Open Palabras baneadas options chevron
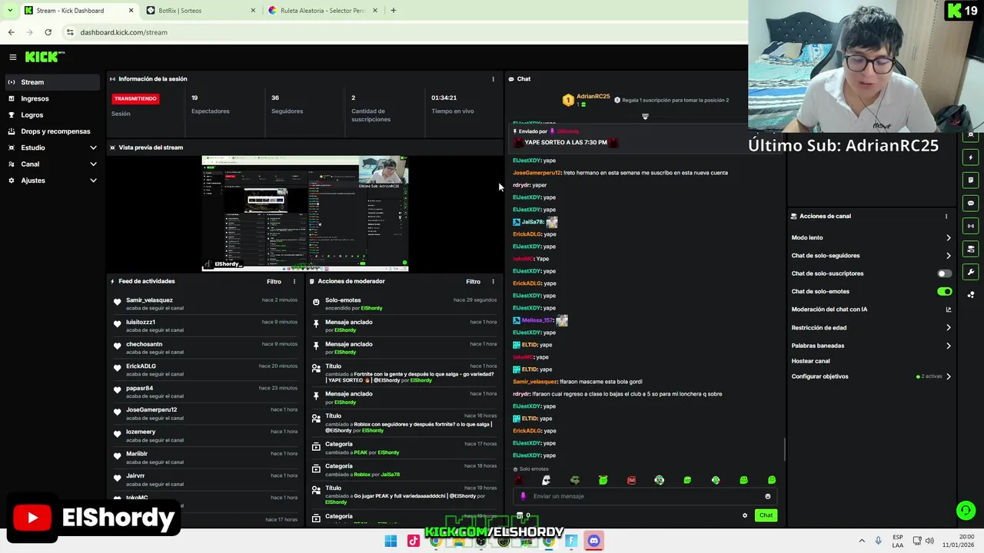This screenshot has height=553, width=984. point(948,346)
